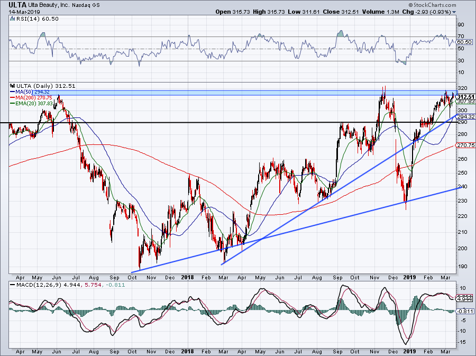Click the ULTA ticker symbol title
Viewport: 476px width, 356px height.
click(x=17, y=5)
